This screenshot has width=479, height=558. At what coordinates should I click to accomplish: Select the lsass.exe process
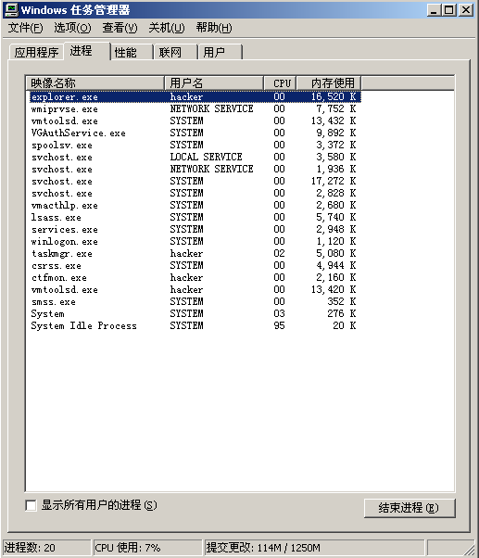pyautogui.click(x=195, y=218)
